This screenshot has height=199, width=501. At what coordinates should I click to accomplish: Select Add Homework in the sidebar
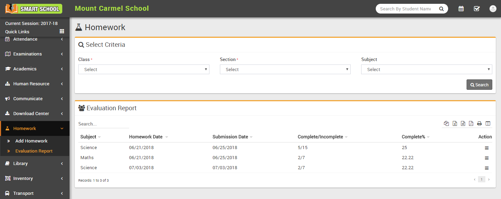click(31, 141)
